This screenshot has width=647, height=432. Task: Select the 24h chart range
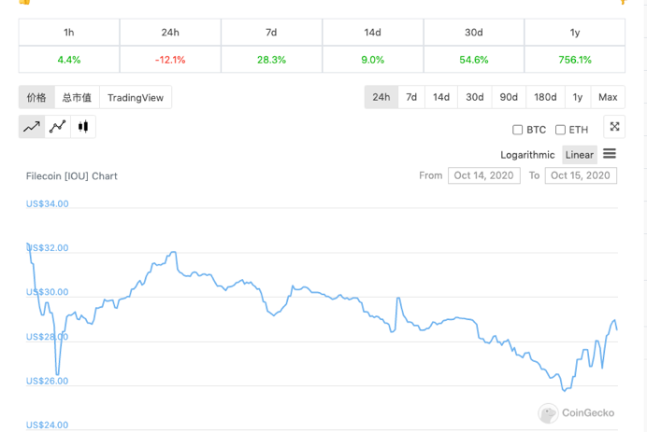click(x=381, y=97)
